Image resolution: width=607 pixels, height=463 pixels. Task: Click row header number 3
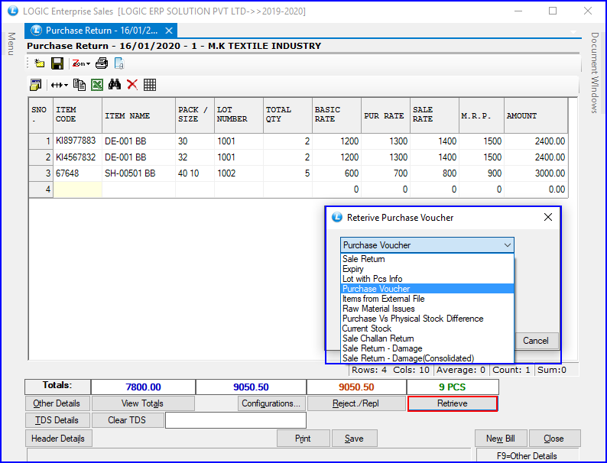(41, 173)
